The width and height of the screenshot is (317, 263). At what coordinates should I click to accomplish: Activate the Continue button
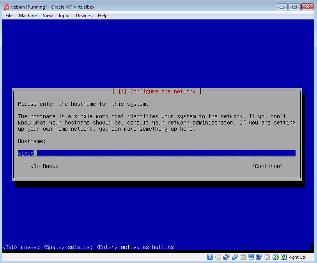(x=267, y=166)
